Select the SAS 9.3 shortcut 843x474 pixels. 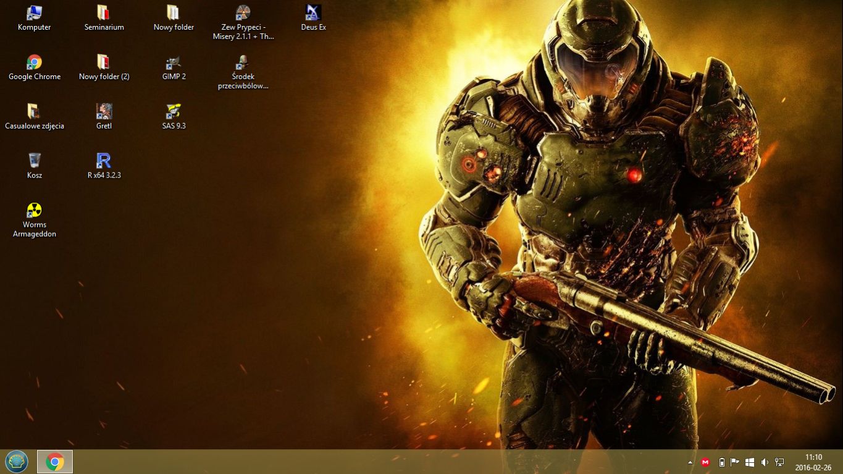[x=174, y=117]
